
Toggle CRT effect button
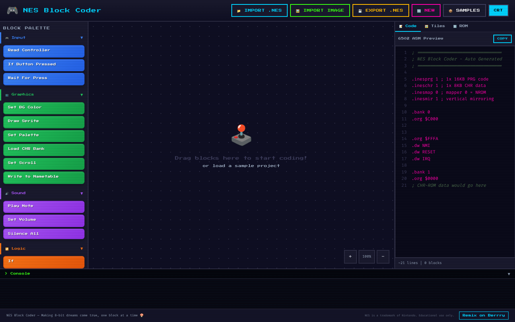point(499,10)
